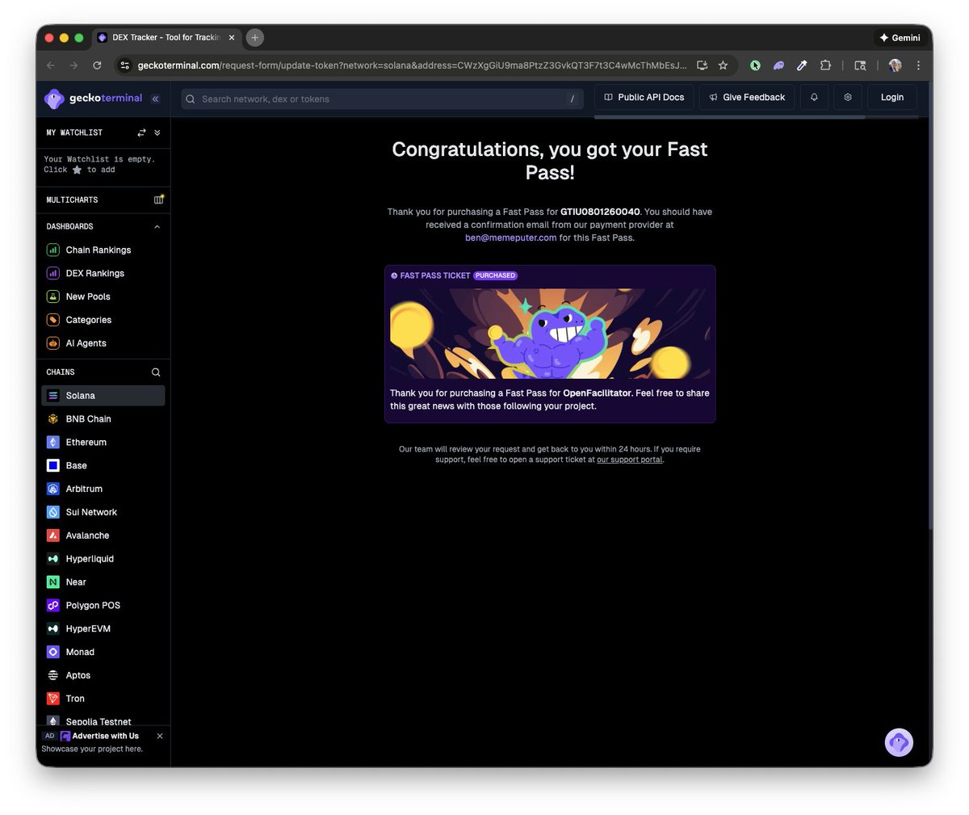Open the browser extensions puzzle icon
The height and width of the screenshot is (815, 969).
pyautogui.click(x=825, y=65)
